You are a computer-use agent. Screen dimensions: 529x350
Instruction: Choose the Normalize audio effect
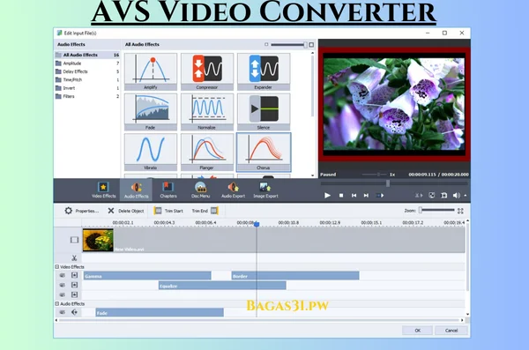coord(207,112)
